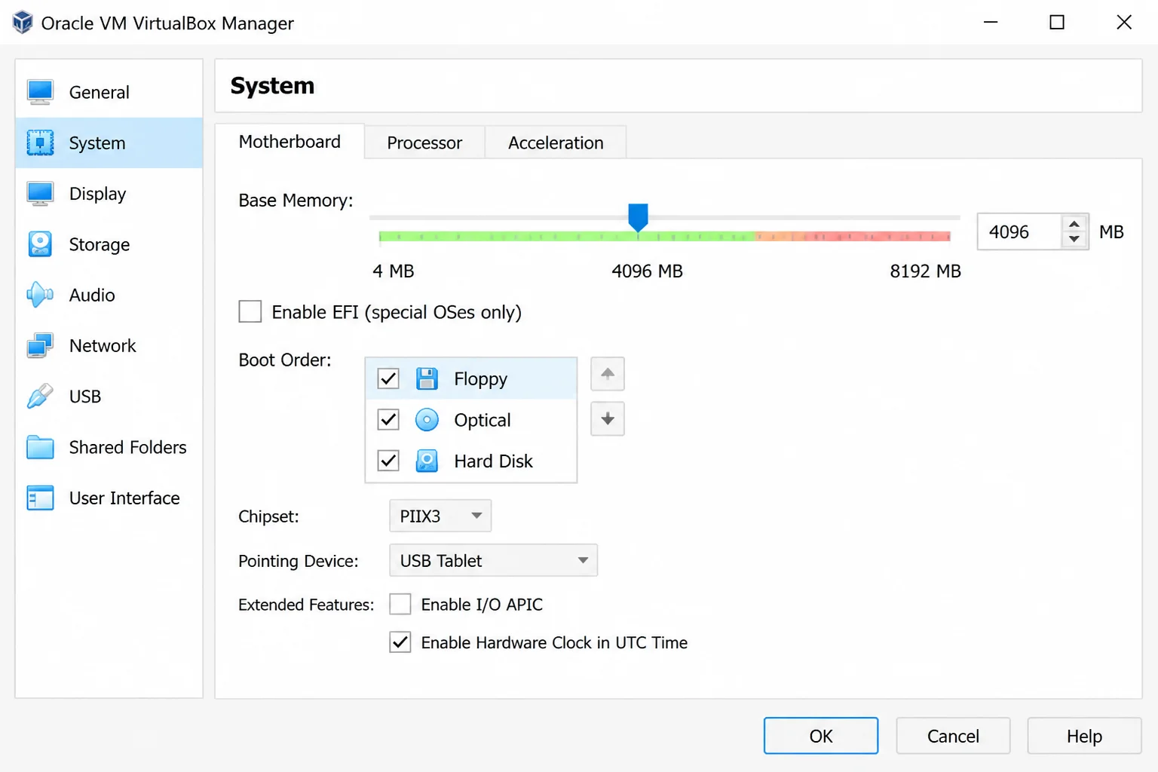This screenshot has height=772, width=1158.
Task: Move boot item down with arrow button
Action: pyautogui.click(x=608, y=419)
